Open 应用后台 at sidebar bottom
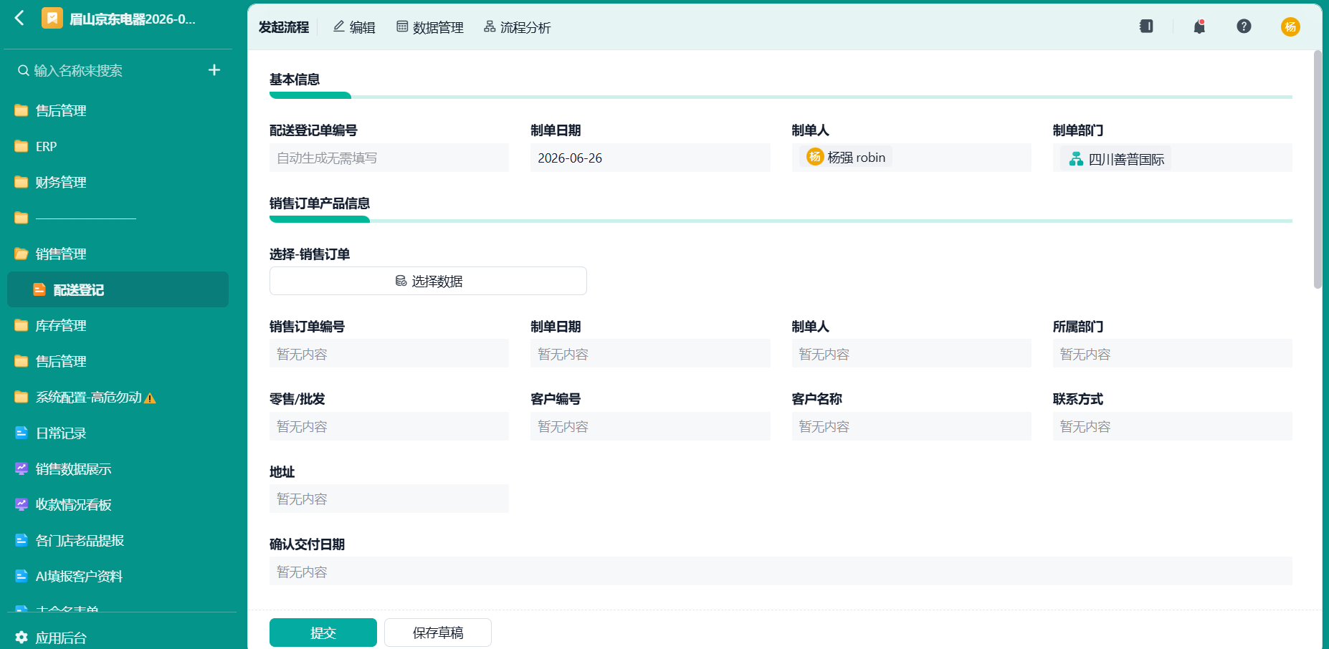1329x649 pixels. [x=60, y=638]
